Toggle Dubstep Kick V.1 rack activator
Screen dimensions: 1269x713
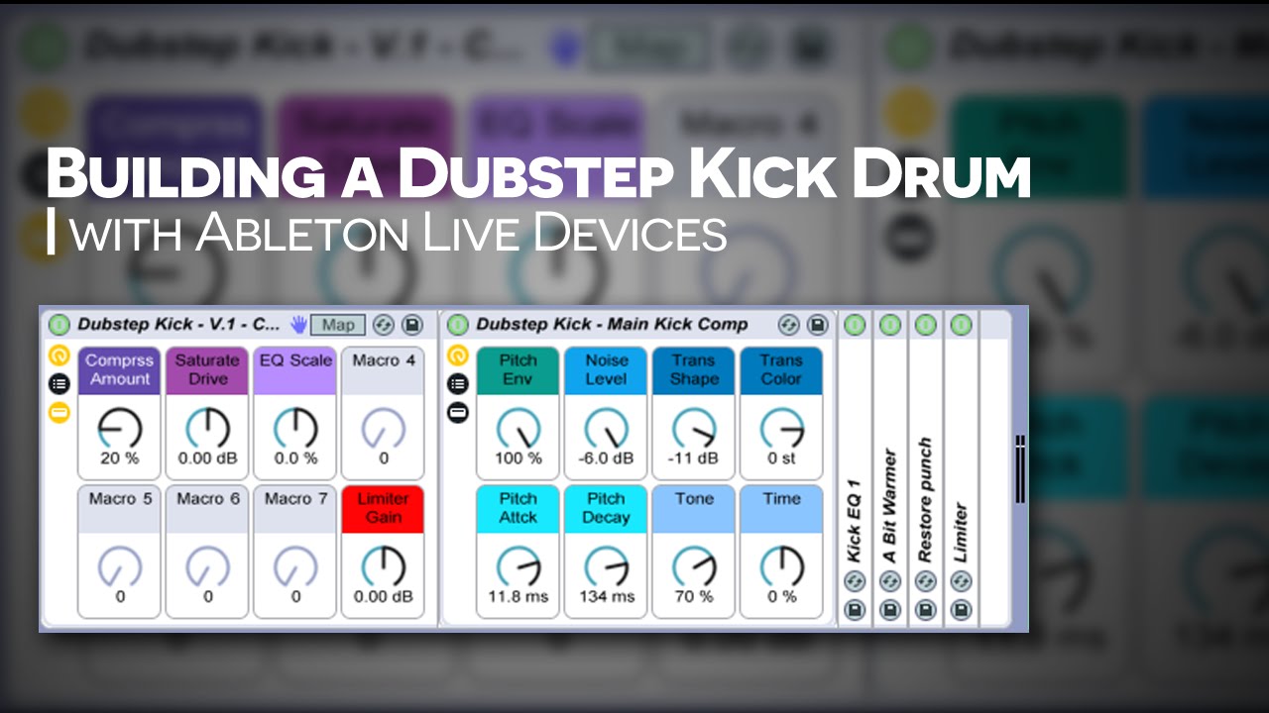[x=58, y=324]
